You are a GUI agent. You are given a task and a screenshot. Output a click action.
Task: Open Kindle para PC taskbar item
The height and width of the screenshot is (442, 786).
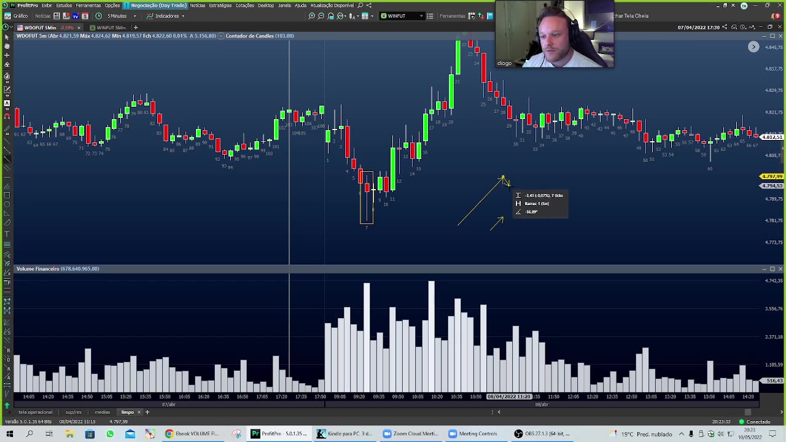tap(344, 434)
